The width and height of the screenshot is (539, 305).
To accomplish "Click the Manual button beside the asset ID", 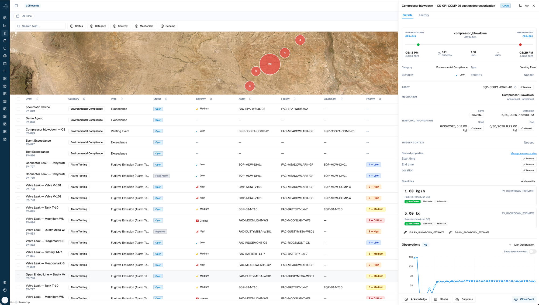I will click(526, 87).
